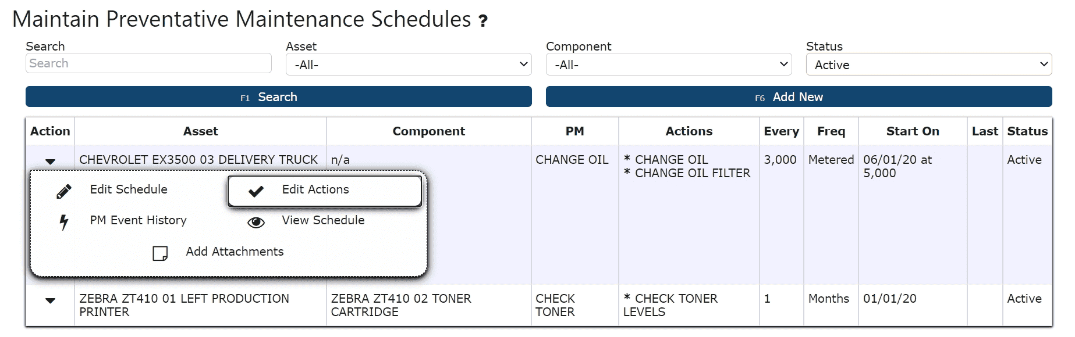Click the checkmark icon beside Edit Actions
The height and width of the screenshot is (337, 1075).
pyautogui.click(x=256, y=191)
